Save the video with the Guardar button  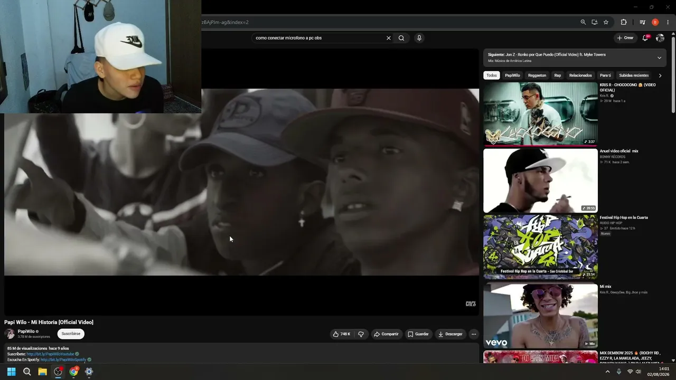pyautogui.click(x=418, y=334)
